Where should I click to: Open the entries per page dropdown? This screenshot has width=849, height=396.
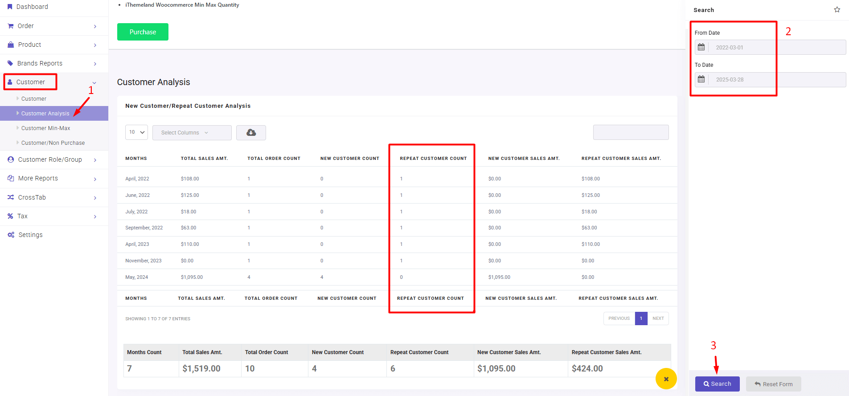(136, 132)
